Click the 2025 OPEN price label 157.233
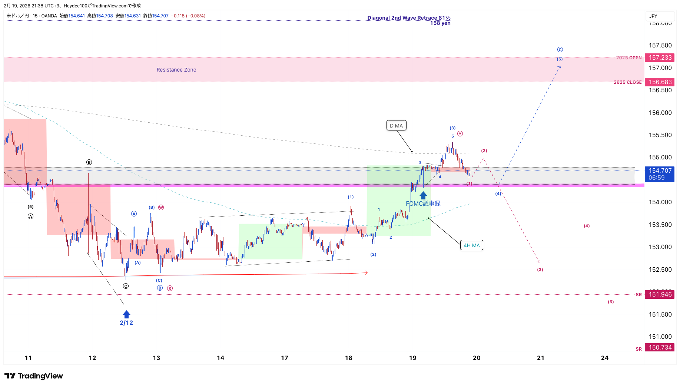 click(660, 57)
